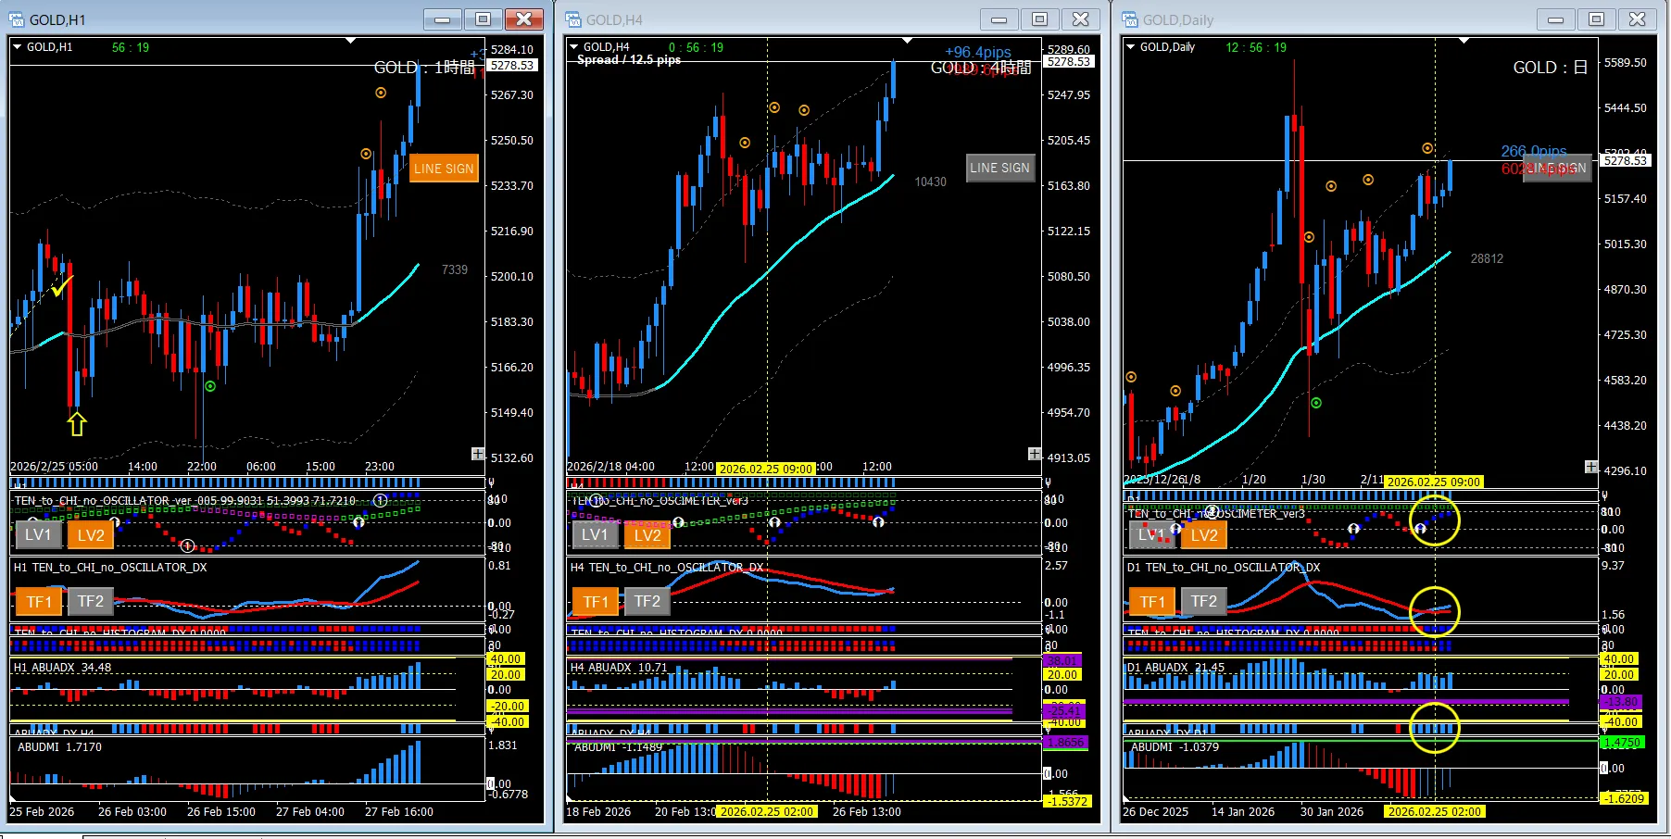The width and height of the screenshot is (1671, 839).
Task: Click the plus box icon in GOLD,Daily chart
Action: 1590,467
